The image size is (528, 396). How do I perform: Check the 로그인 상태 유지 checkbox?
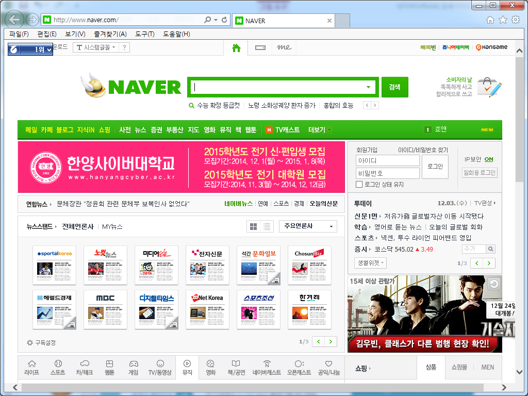(359, 184)
